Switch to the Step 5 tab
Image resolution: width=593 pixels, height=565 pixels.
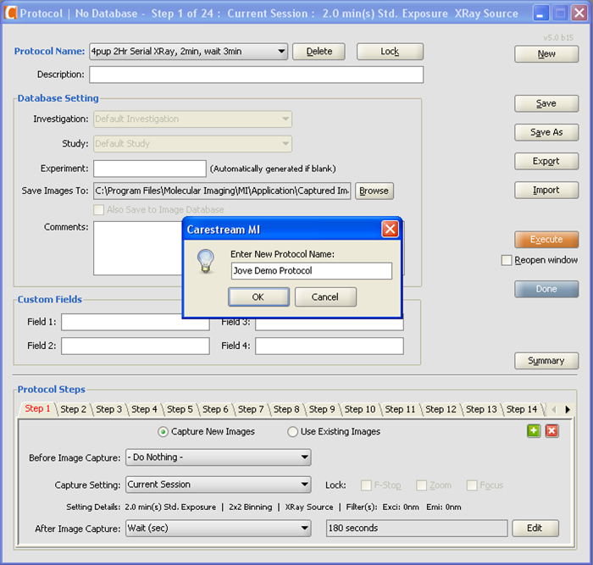(180, 409)
